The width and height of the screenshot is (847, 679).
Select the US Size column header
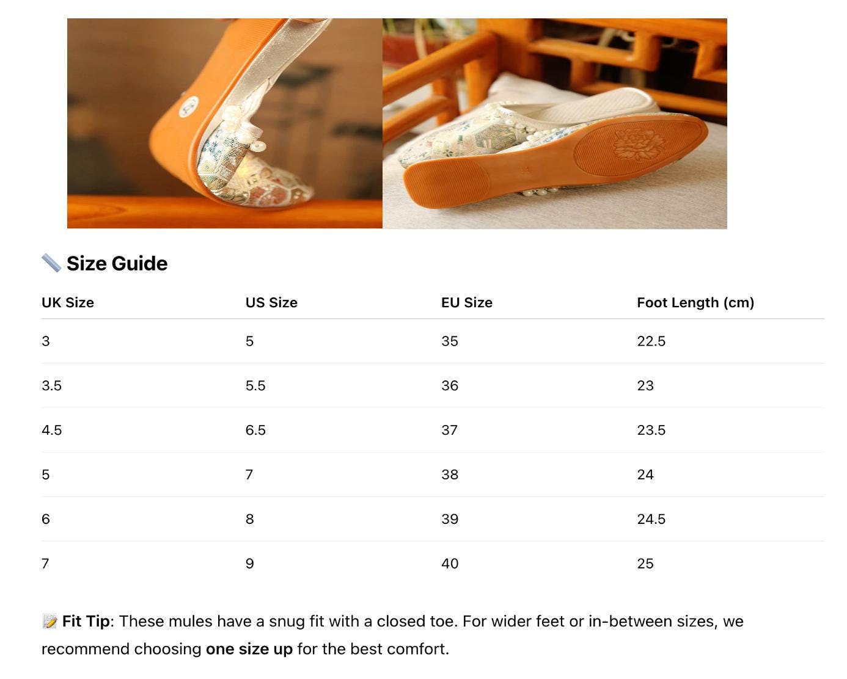(x=271, y=303)
